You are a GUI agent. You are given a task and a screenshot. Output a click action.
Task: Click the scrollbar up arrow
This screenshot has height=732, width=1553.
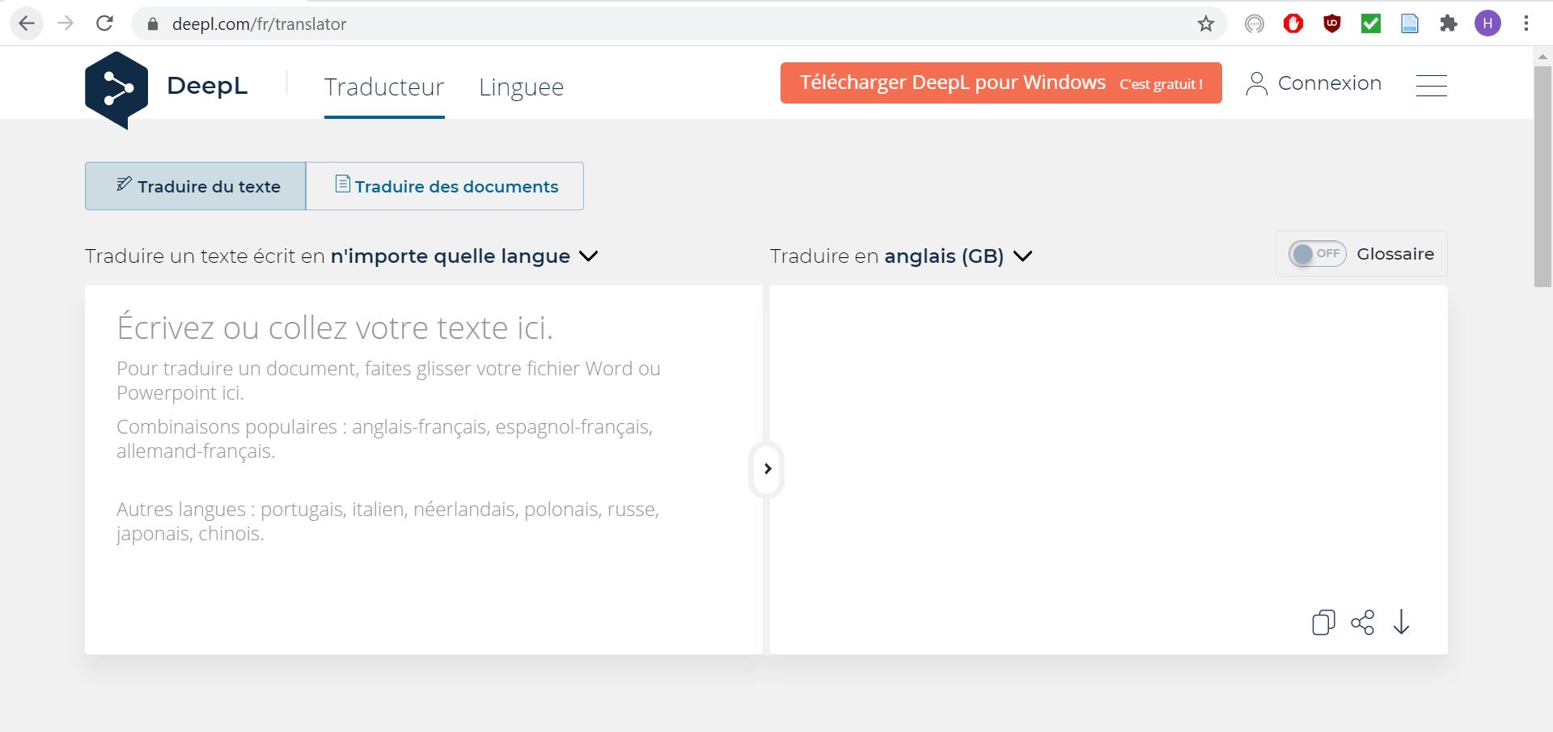pos(1542,56)
